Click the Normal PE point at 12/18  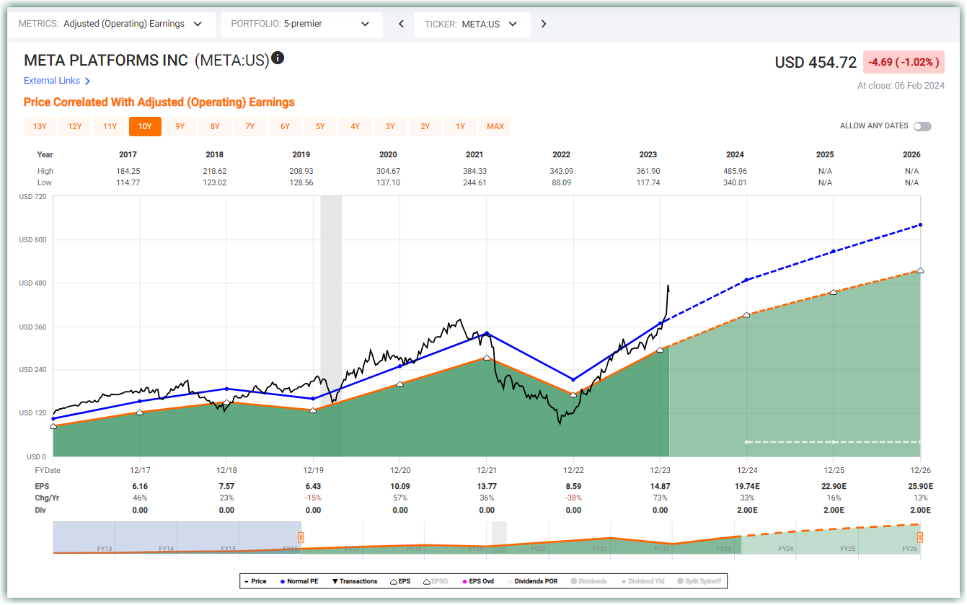(x=226, y=389)
